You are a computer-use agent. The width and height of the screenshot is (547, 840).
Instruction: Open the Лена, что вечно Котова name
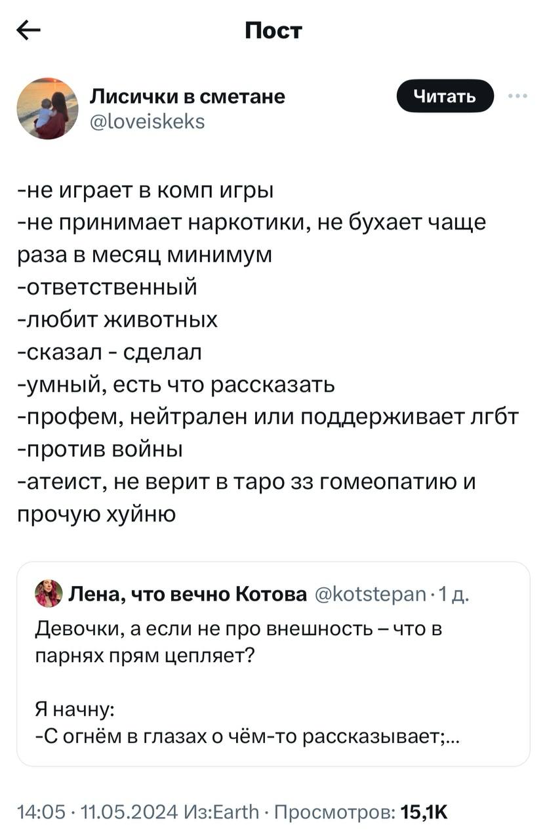point(188,594)
